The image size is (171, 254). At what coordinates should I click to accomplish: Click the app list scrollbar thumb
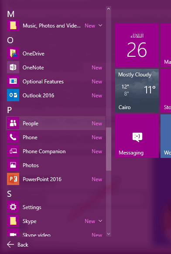click(x=109, y=149)
